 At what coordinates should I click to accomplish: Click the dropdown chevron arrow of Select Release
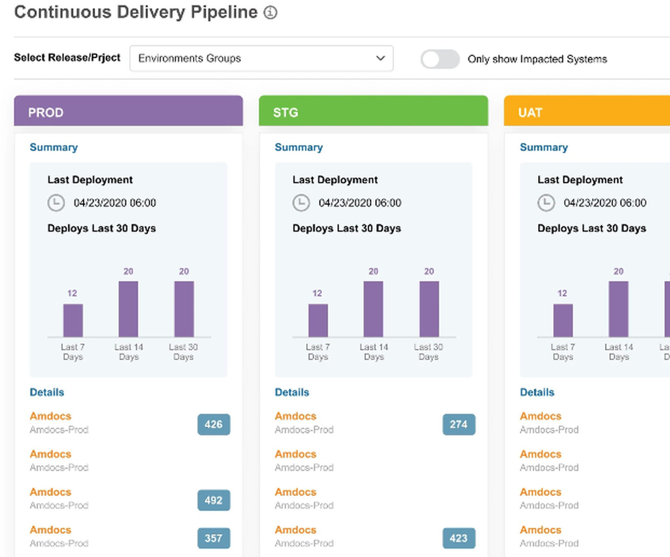pos(381,58)
